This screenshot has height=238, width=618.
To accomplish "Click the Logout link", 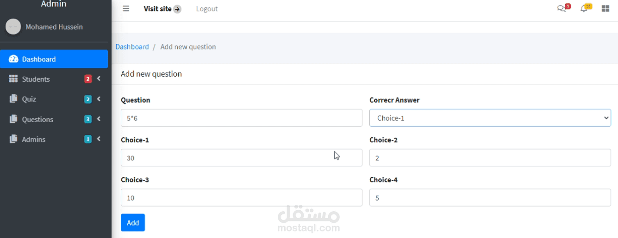I will click(206, 9).
